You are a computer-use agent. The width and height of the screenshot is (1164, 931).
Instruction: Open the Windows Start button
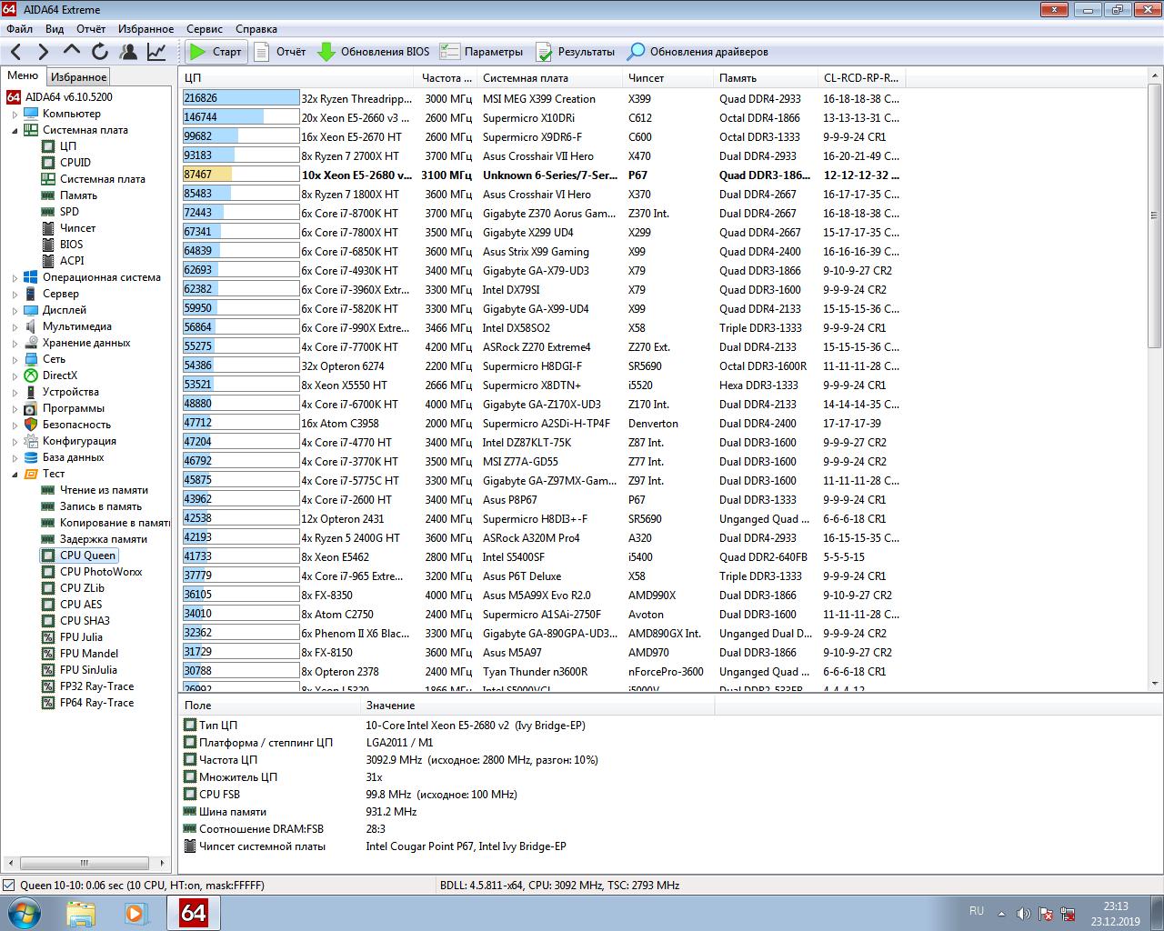[x=25, y=913]
